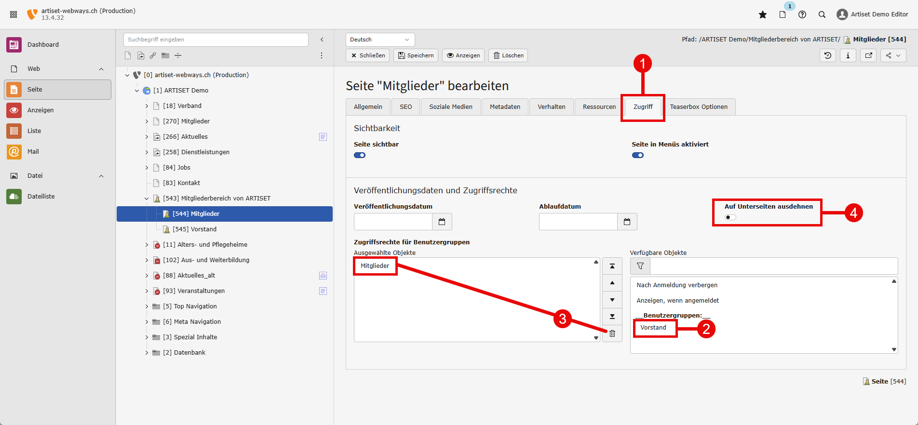Expand the Jobs page node
Viewport: 918px width, 425px height.
(147, 168)
